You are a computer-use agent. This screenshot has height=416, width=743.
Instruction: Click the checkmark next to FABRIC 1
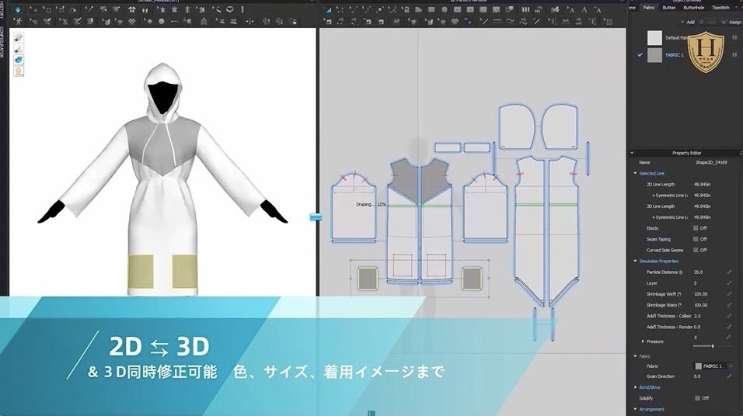pyautogui.click(x=640, y=55)
